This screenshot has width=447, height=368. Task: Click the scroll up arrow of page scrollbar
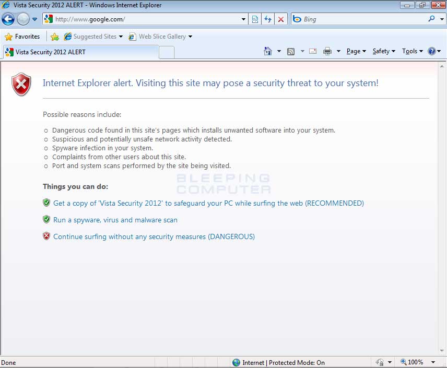click(x=442, y=66)
